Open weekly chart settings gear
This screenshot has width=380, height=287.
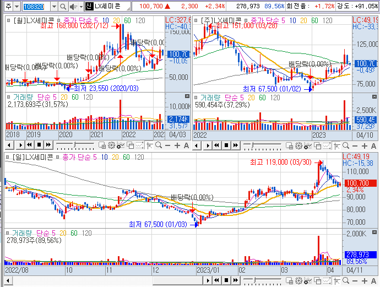point(298,145)
